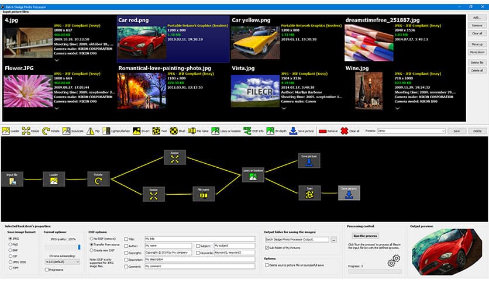Viewport: 489px width, 283px height.
Task: Enable the Progressive checkbox
Action: tap(47, 270)
